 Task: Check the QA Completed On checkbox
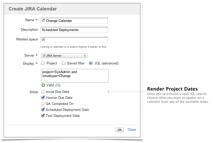pyautogui.click(x=43, y=104)
